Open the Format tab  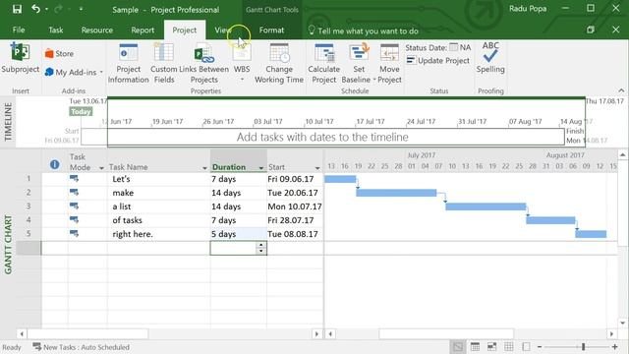point(271,30)
